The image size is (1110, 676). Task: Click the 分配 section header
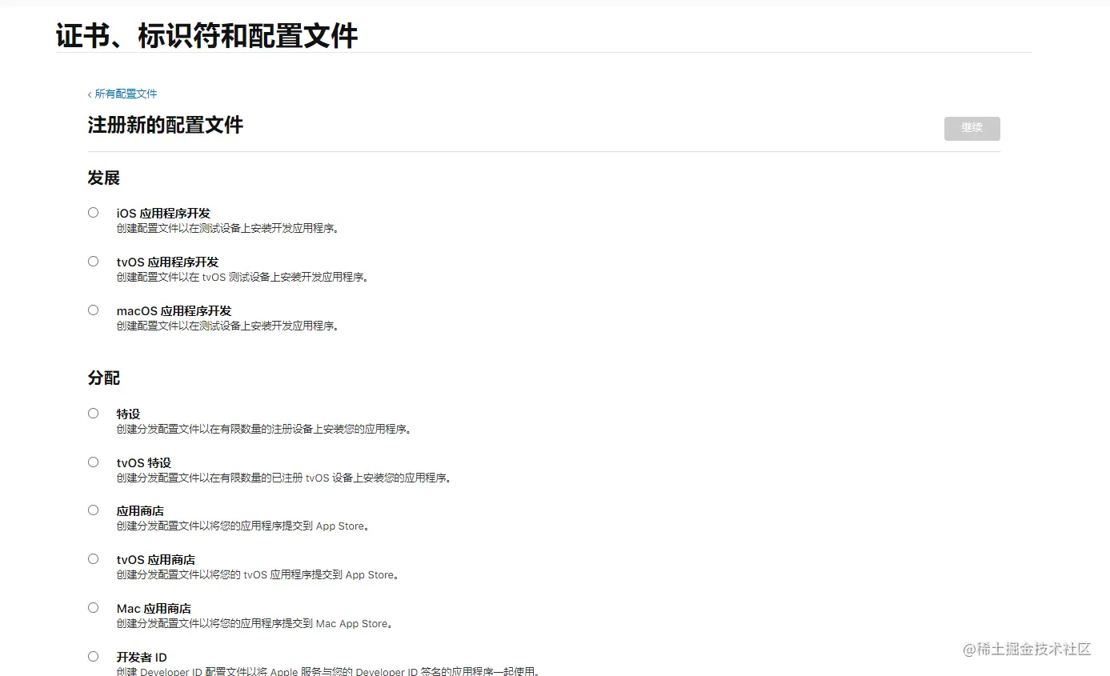[x=102, y=378]
